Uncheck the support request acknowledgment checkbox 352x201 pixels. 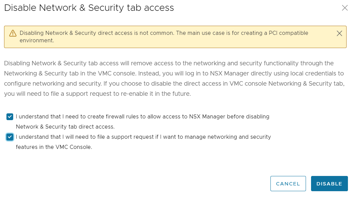[x=10, y=137]
